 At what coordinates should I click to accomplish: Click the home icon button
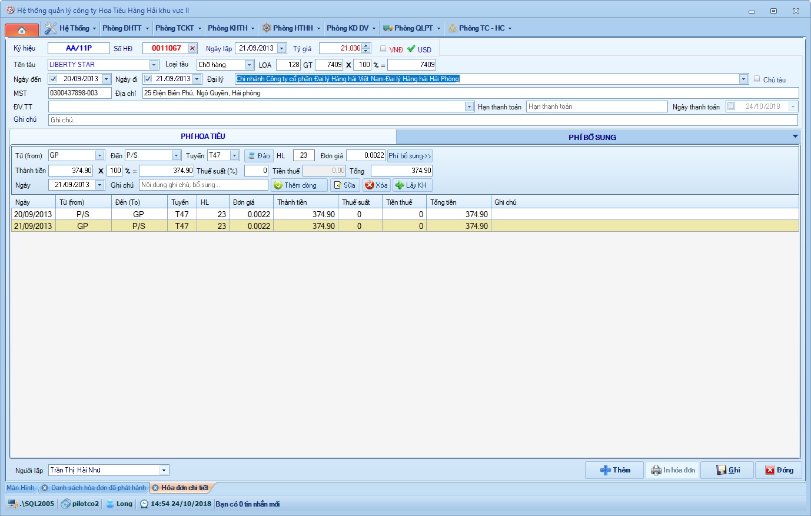point(22,29)
